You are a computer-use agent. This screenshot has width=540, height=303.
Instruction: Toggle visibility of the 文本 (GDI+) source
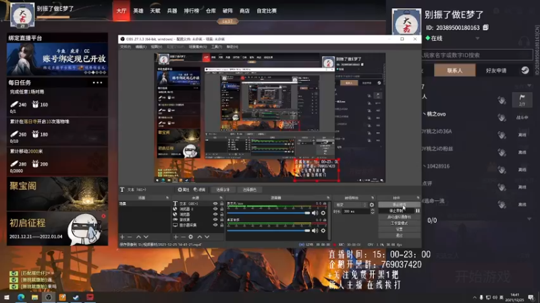click(215, 204)
